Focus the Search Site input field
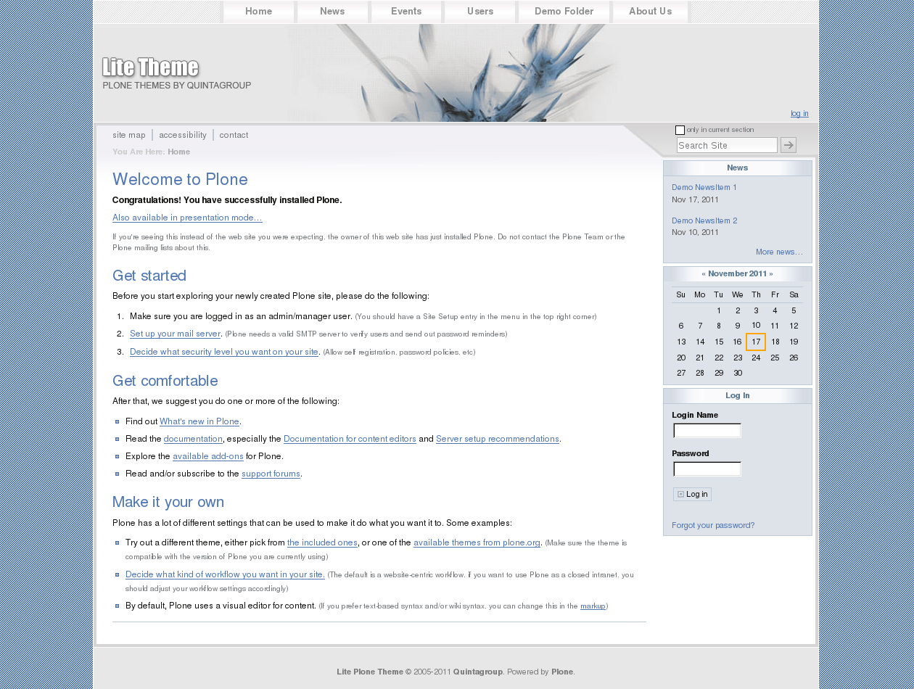 (x=726, y=146)
